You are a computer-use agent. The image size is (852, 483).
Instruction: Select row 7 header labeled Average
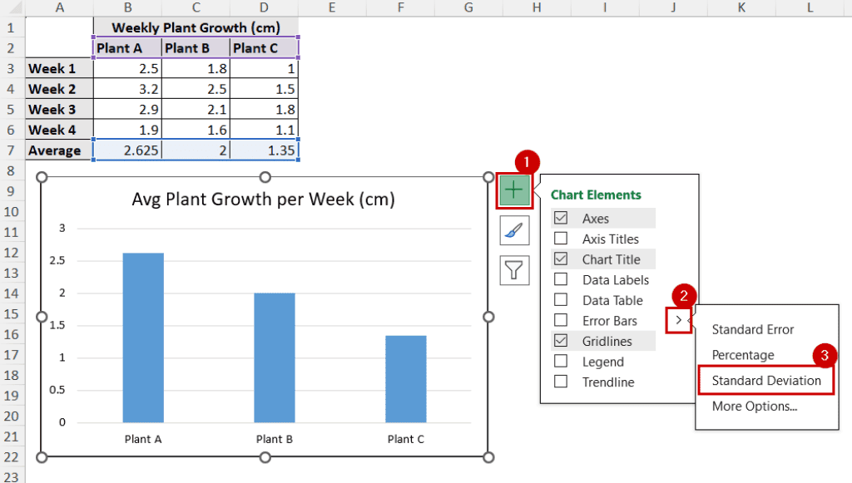pyautogui.click(x=10, y=150)
